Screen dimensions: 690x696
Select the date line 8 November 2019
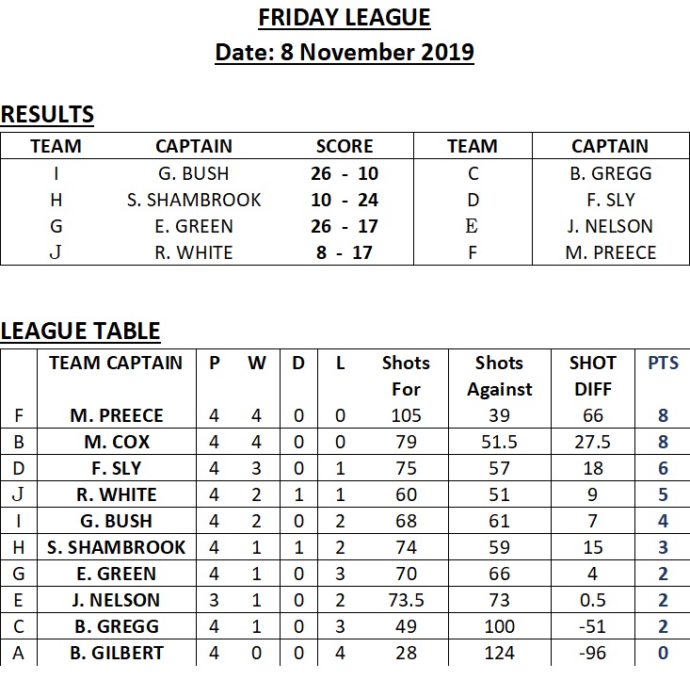(x=345, y=53)
